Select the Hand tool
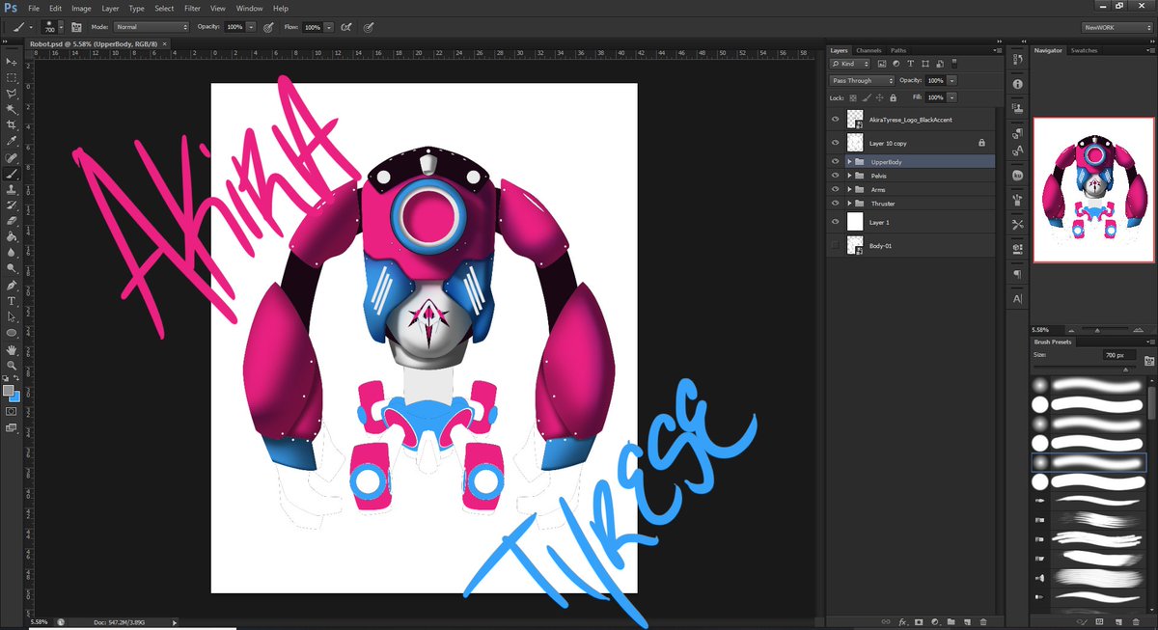The image size is (1158, 630). coord(12,349)
